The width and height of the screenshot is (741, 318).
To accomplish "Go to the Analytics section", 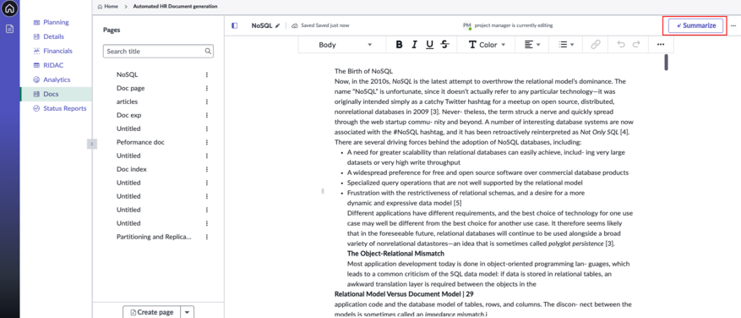I will point(57,79).
